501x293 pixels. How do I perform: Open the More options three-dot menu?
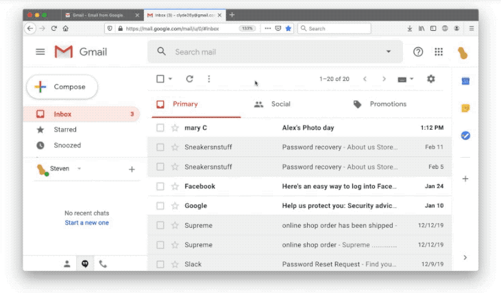pyautogui.click(x=209, y=79)
